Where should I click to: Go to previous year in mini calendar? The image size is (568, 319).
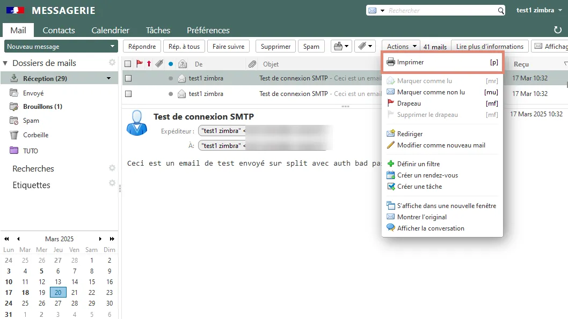(x=6, y=239)
